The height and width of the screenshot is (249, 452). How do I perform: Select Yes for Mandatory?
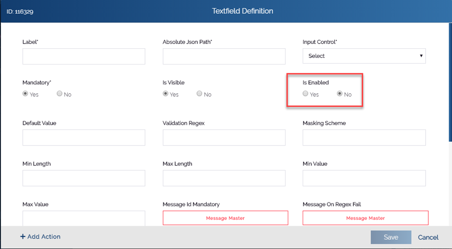tap(25, 94)
